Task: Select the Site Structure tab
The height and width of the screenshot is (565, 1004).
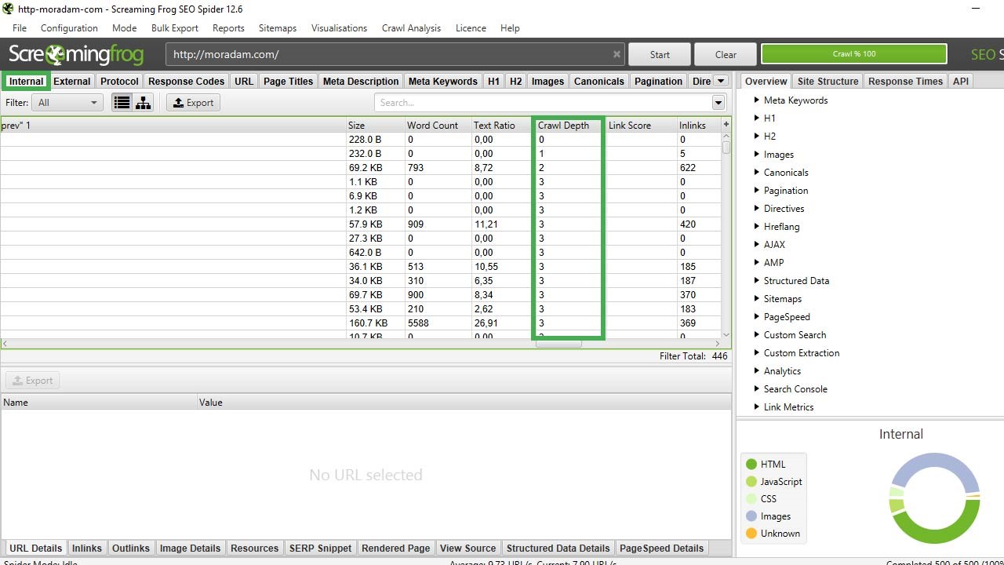Action: pos(828,81)
